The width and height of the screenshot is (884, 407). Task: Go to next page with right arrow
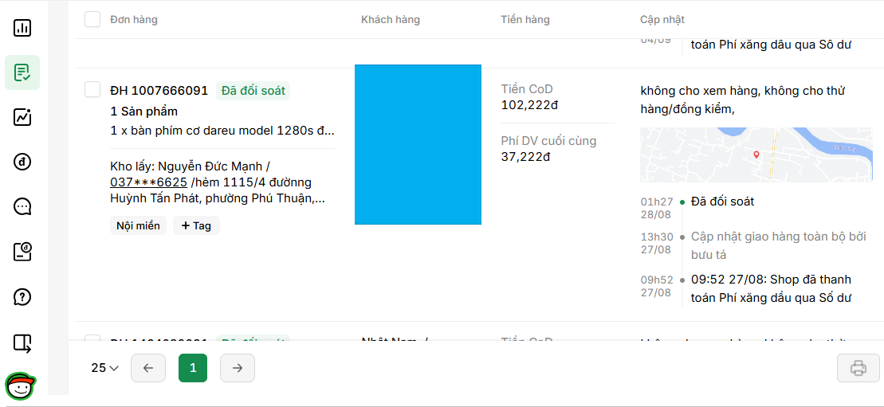coord(238,368)
